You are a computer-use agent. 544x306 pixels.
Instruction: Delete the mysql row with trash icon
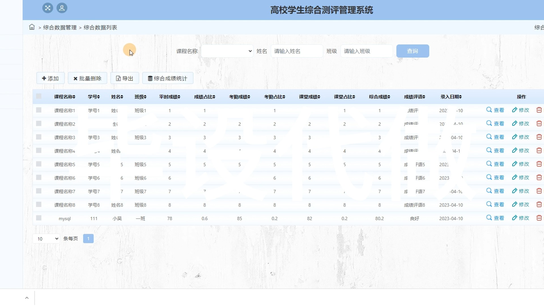[539, 218]
